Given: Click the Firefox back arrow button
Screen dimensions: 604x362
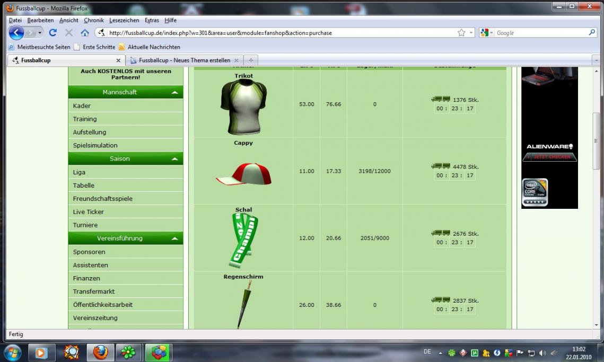Looking at the screenshot, I should point(16,33).
